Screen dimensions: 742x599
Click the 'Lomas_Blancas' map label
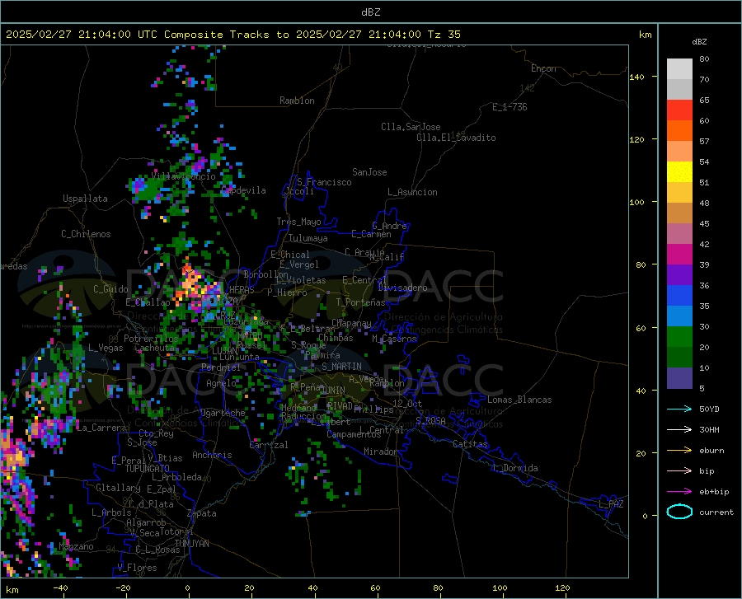pyautogui.click(x=519, y=400)
